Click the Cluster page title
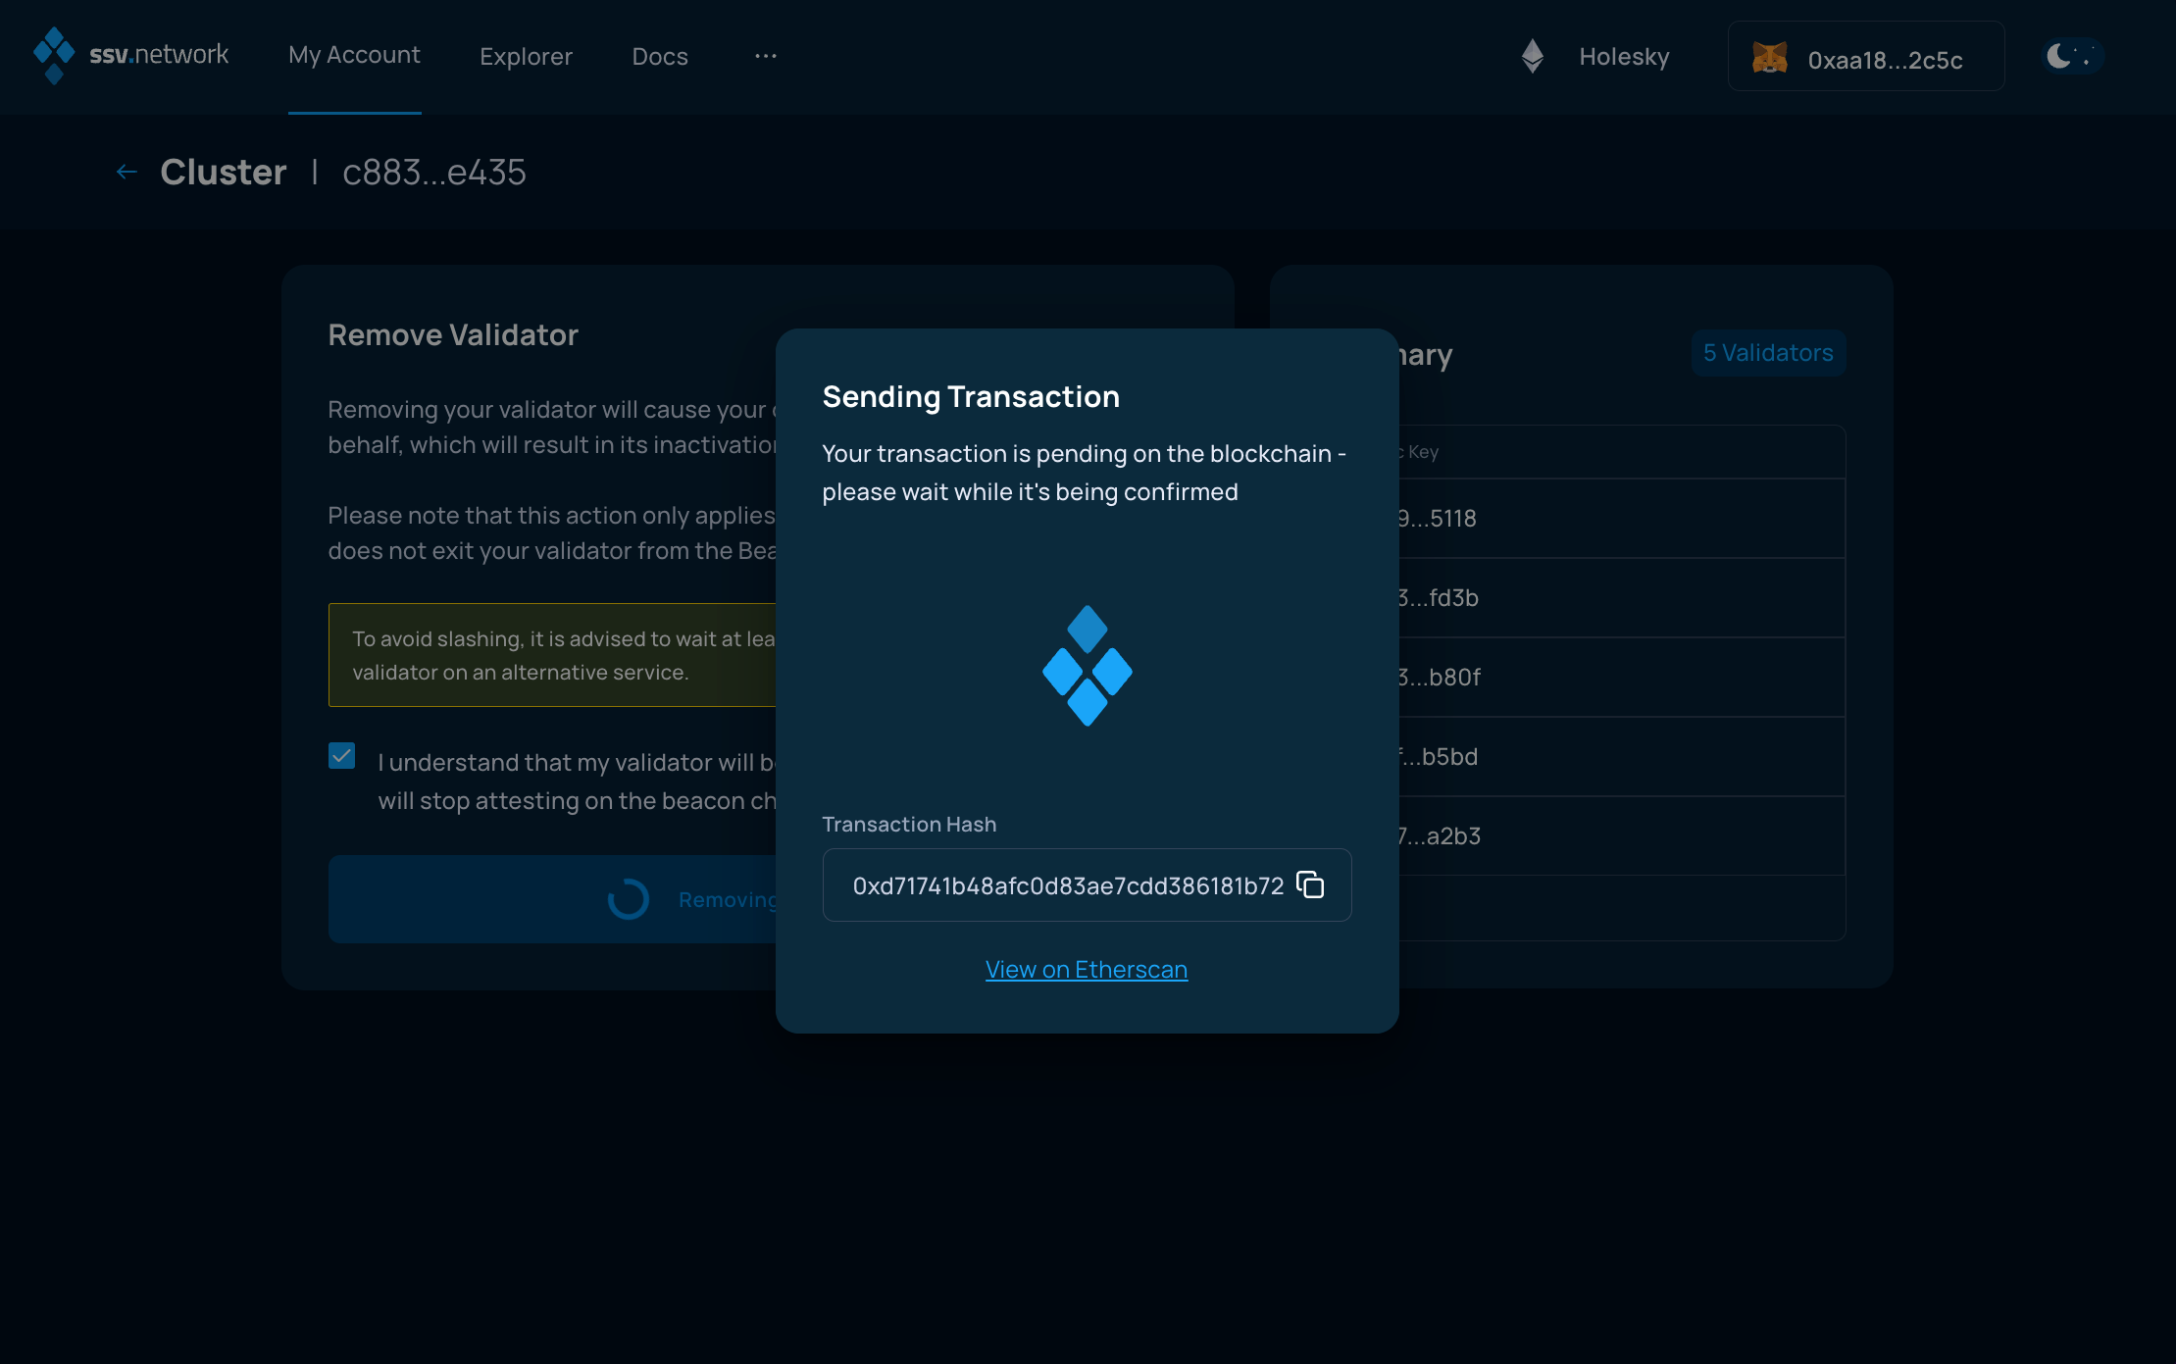2176x1364 pixels. (x=224, y=172)
